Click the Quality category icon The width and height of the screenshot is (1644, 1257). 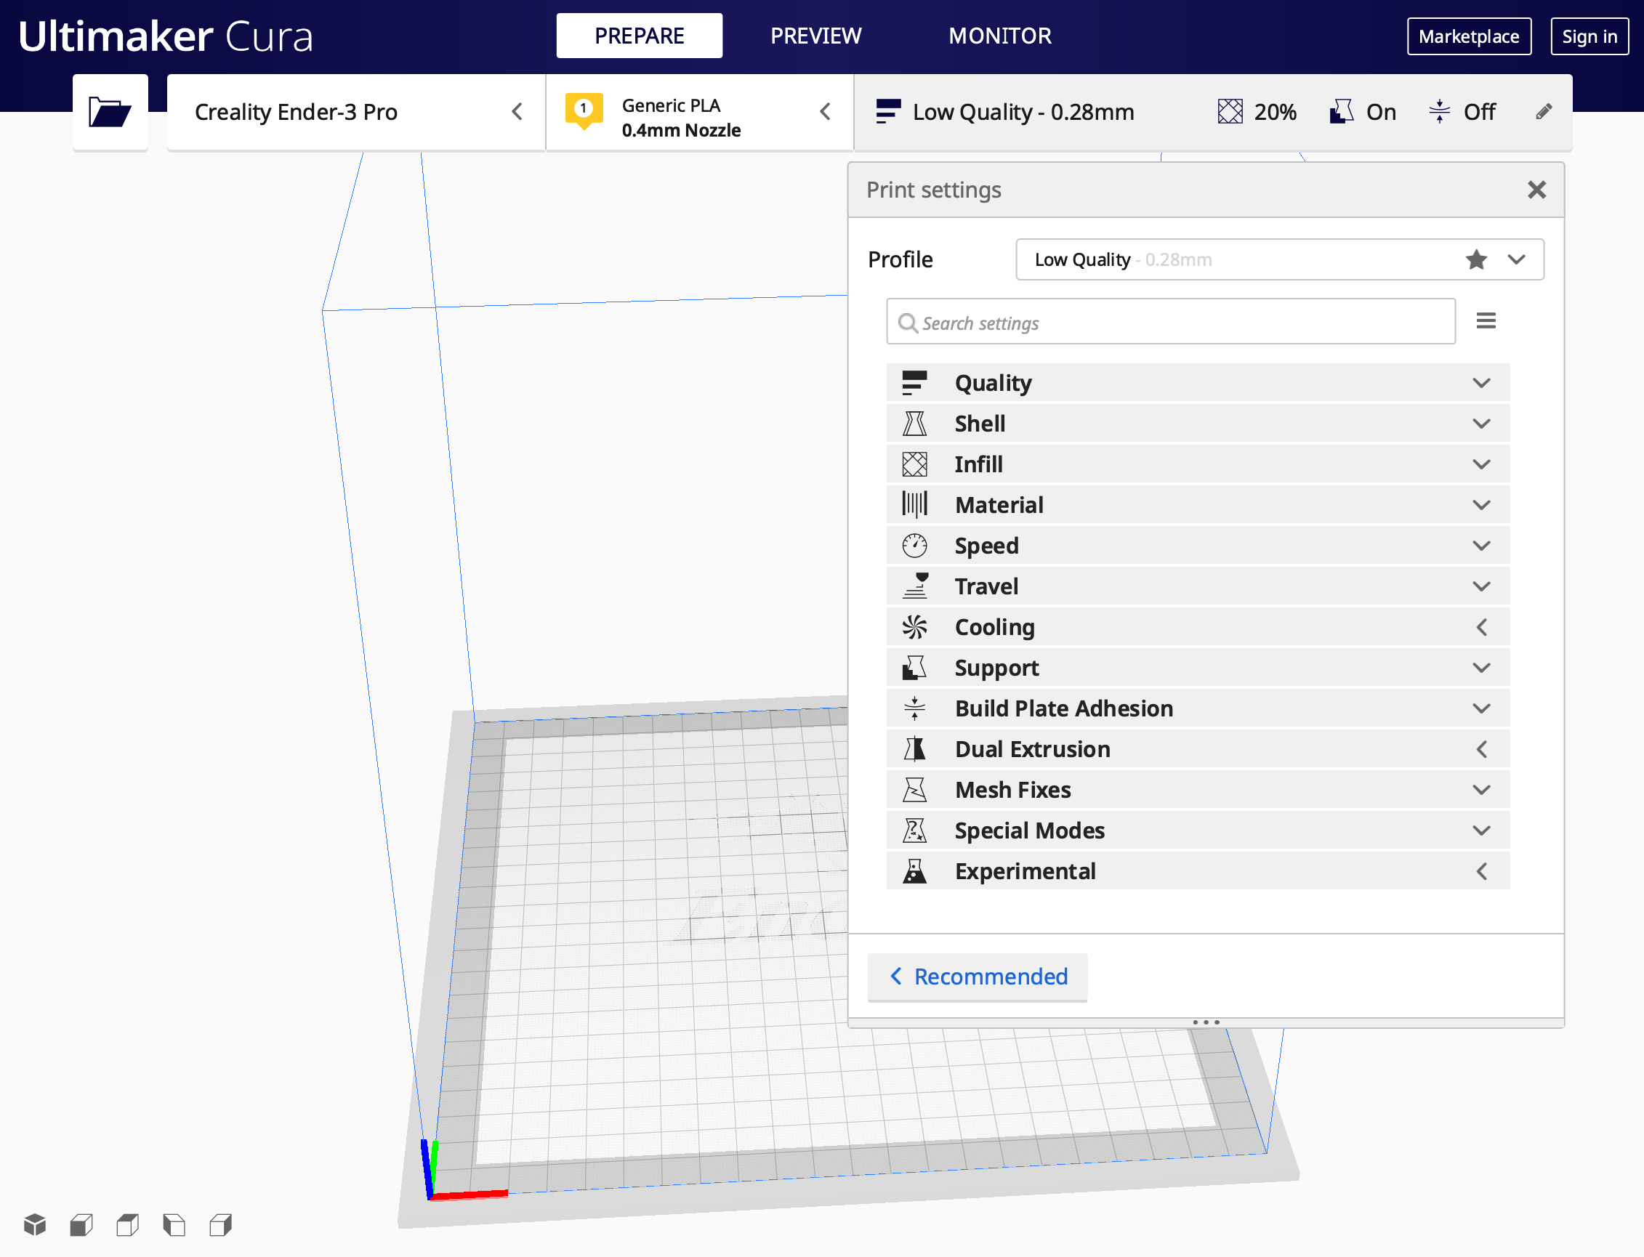tap(914, 383)
